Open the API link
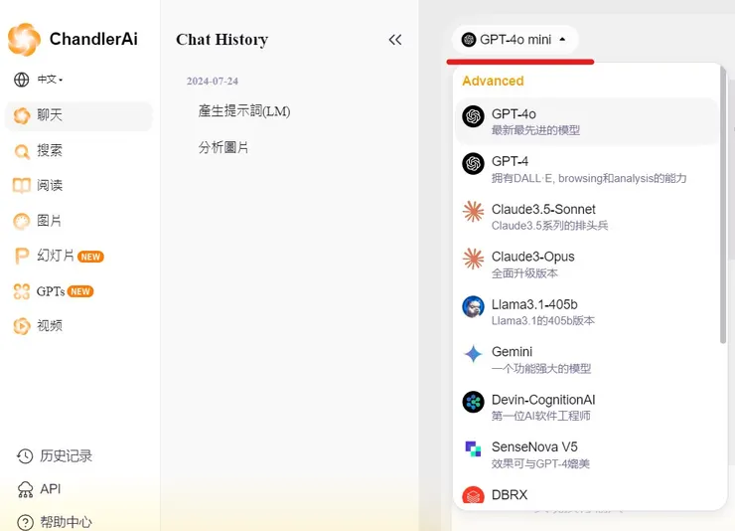This screenshot has height=531, width=735. [x=50, y=489]
